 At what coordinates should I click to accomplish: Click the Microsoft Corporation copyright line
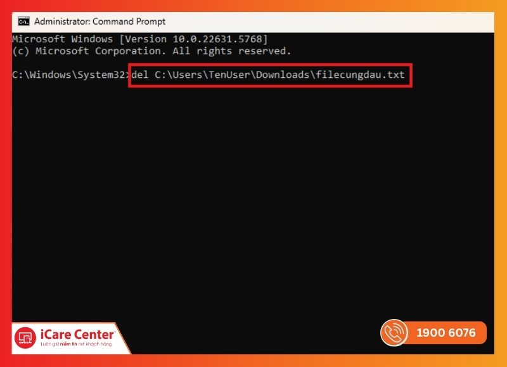click(151, 51)
